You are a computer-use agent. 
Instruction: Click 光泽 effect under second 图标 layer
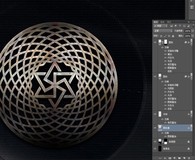point(170,95)
